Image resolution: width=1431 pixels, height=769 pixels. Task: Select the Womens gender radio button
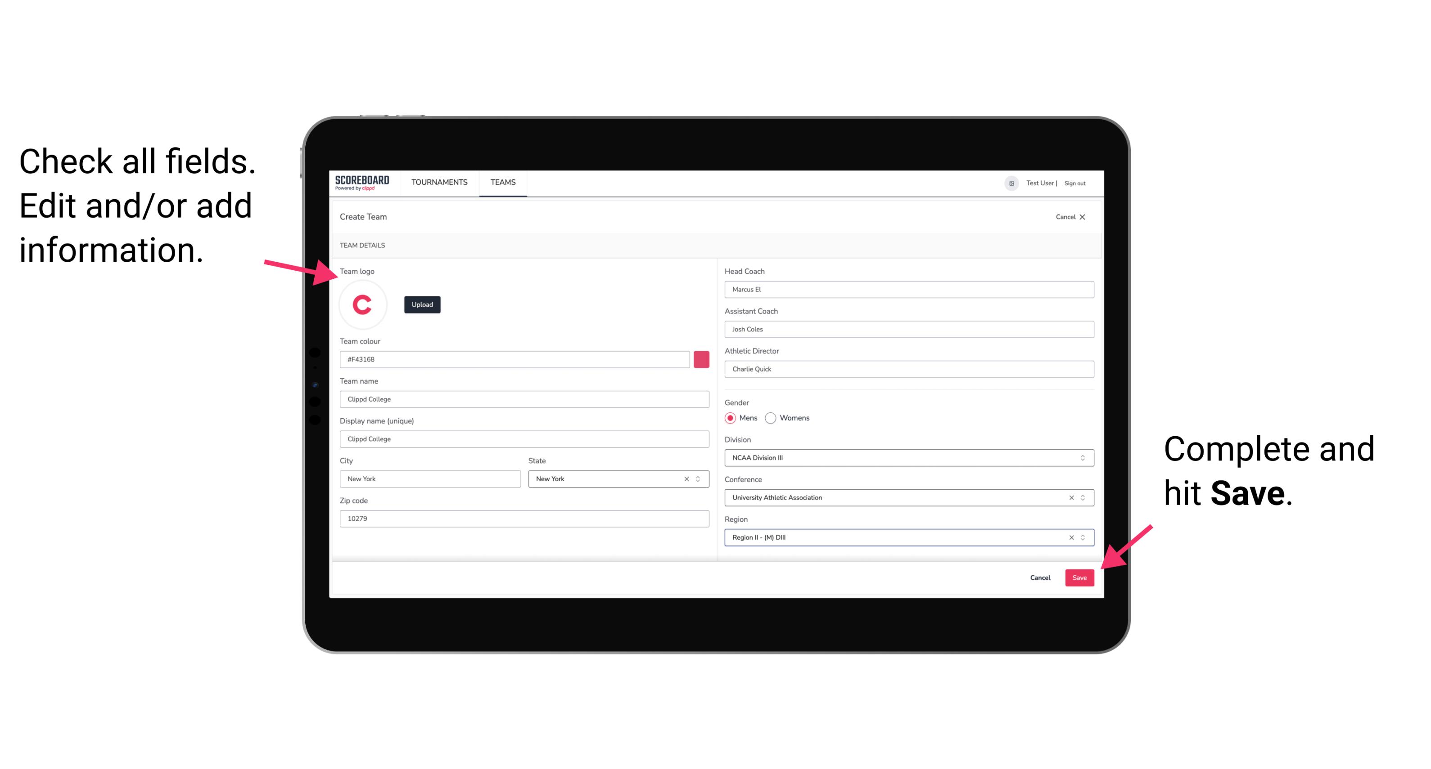pyautogui.click(x=772, y=418)
